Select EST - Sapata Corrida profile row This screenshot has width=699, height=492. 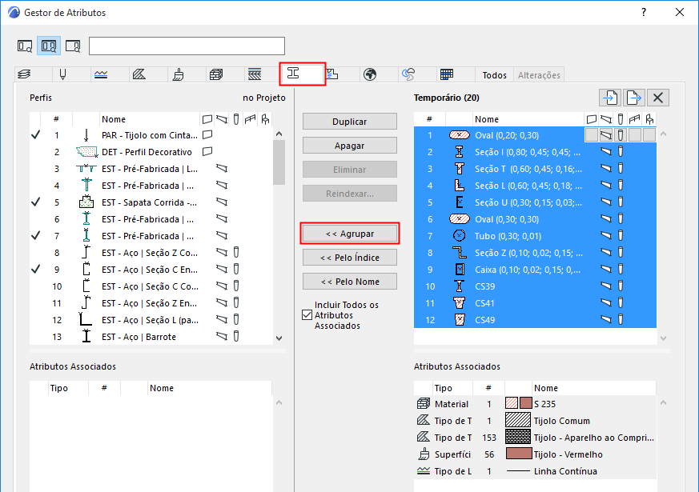pyautogui.click(x=151, y=202)
